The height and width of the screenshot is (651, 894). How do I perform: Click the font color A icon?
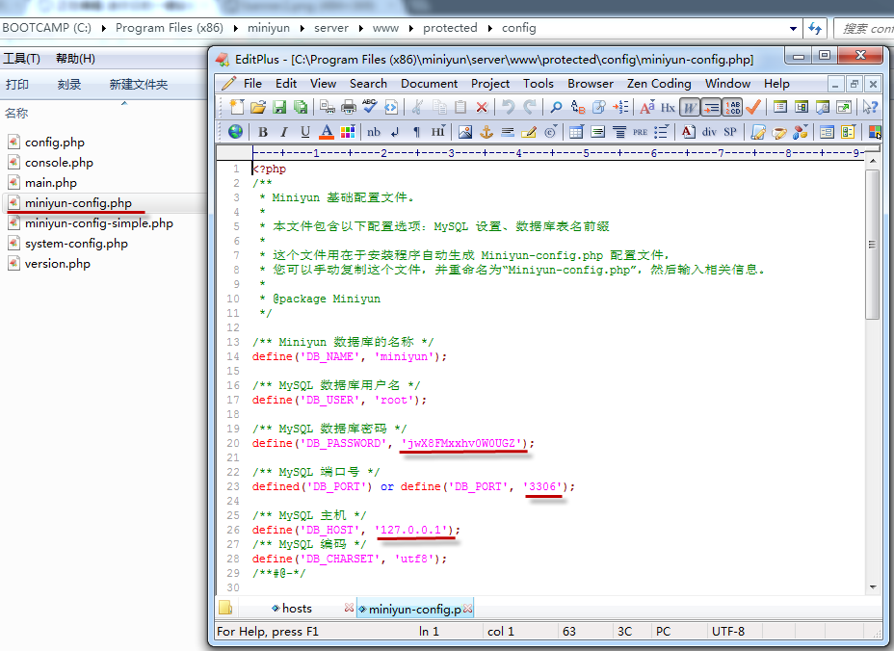pyautogui.click(x=327, y=132)
